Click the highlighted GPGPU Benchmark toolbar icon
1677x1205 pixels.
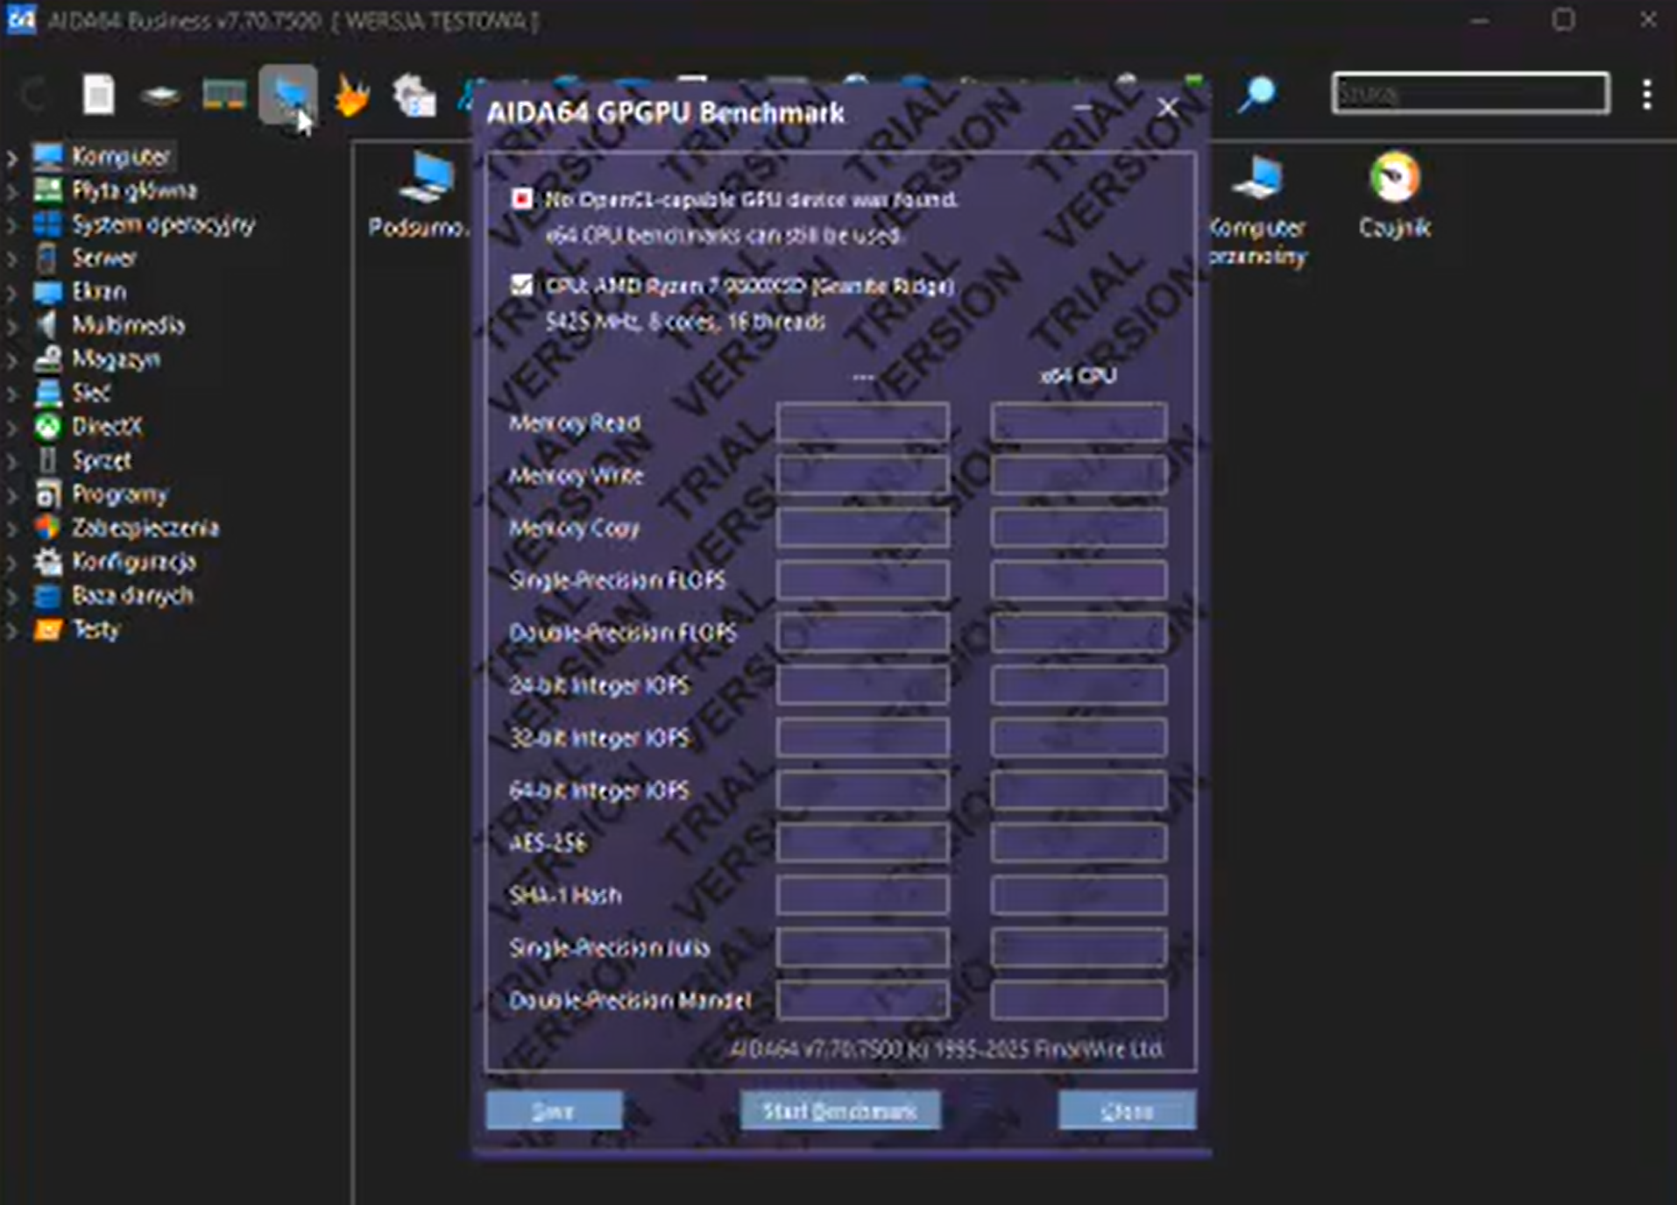(288, 94)
